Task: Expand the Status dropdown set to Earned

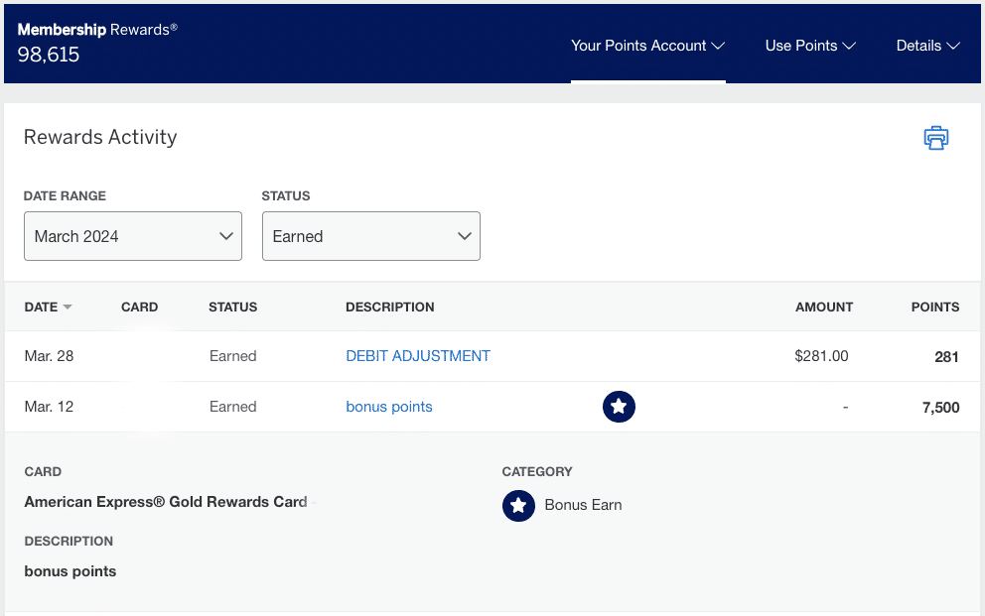Action: click(370, 236)
